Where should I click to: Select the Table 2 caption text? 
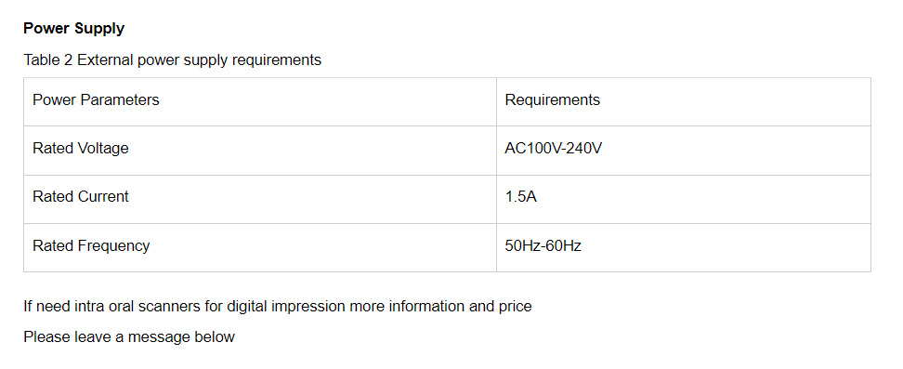point(172,60)
